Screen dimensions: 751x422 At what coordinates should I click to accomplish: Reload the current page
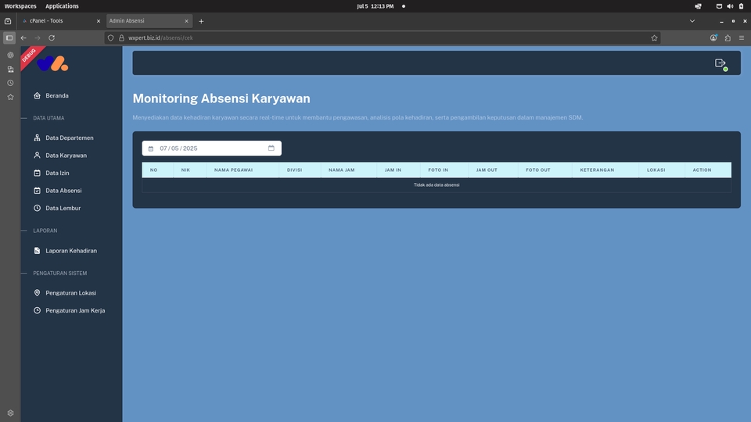point(52,38)
